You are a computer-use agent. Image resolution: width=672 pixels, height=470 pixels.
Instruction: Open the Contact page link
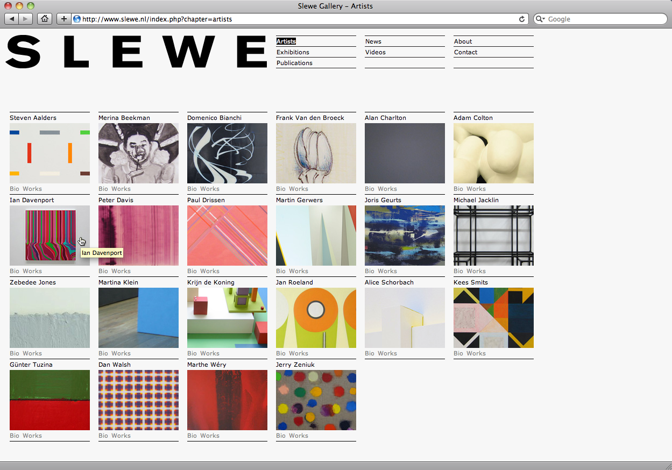pos(465,52)
